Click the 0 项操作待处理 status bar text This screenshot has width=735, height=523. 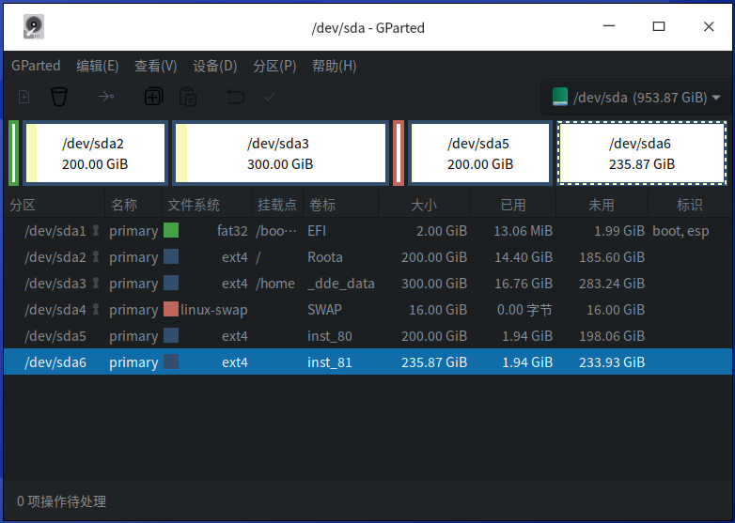pos(61,501)
